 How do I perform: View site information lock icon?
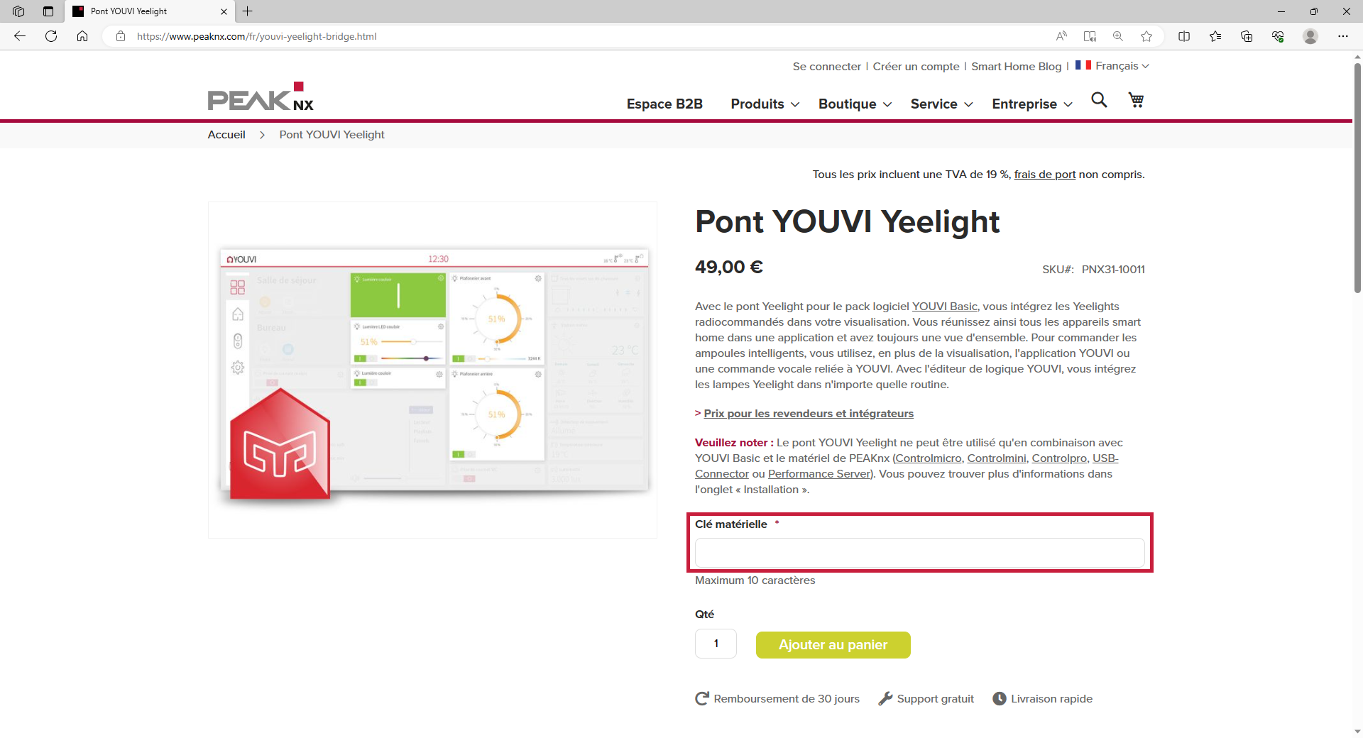[x=121, y=36]
